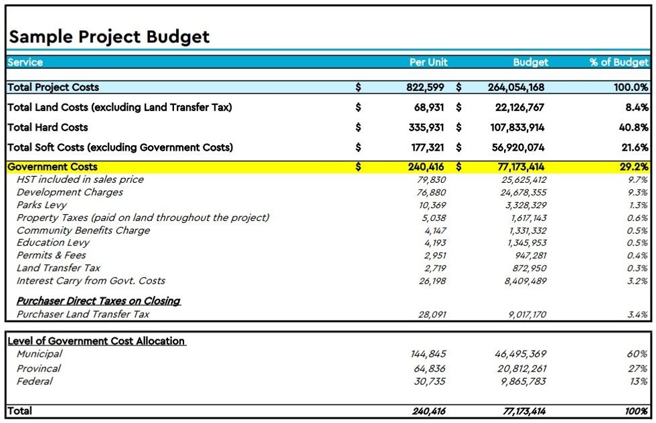Select the Service column header

point(24,62)
